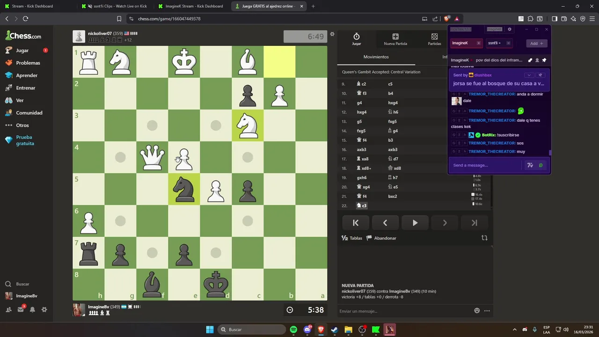
Task: Toggle the browser sidebar panel
Action: (x=555, y=19)
